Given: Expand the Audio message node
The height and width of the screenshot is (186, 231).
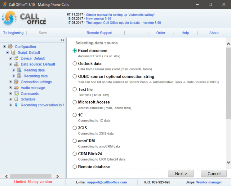Looking at the screenshot, I should pyautogui.click(x=10, y=88).
